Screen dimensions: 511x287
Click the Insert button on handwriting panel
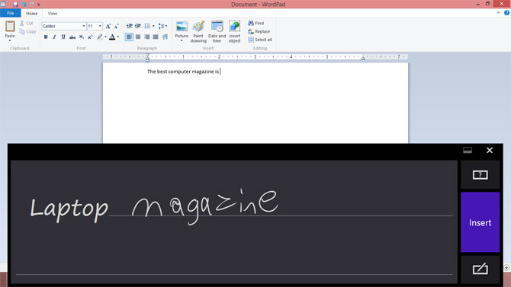480,222
